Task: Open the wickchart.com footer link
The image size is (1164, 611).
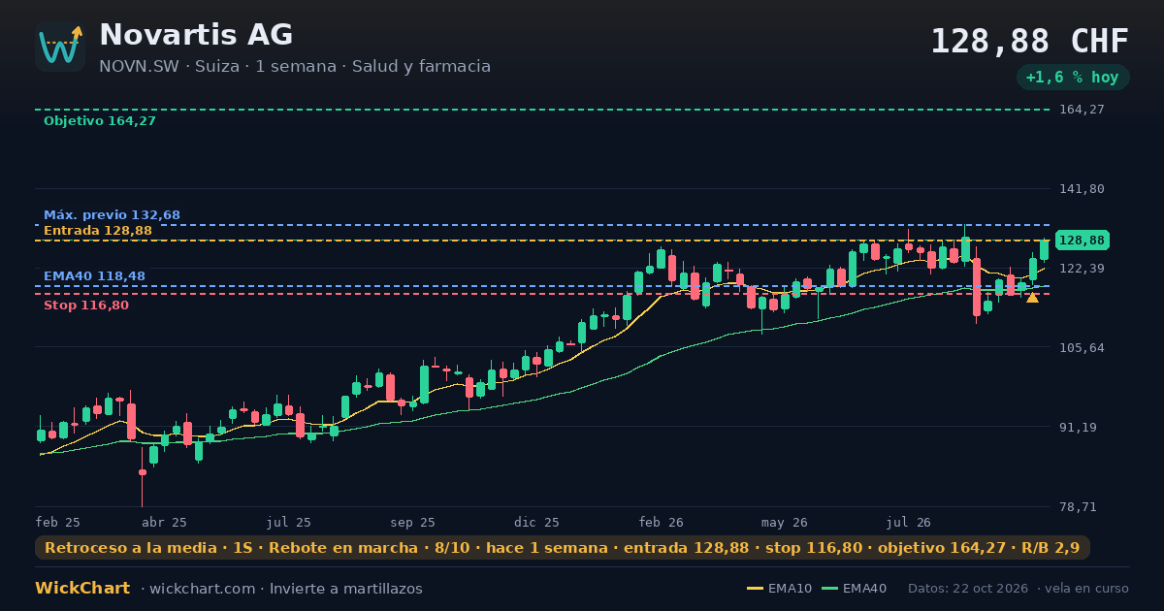Action: click(204, 589)
